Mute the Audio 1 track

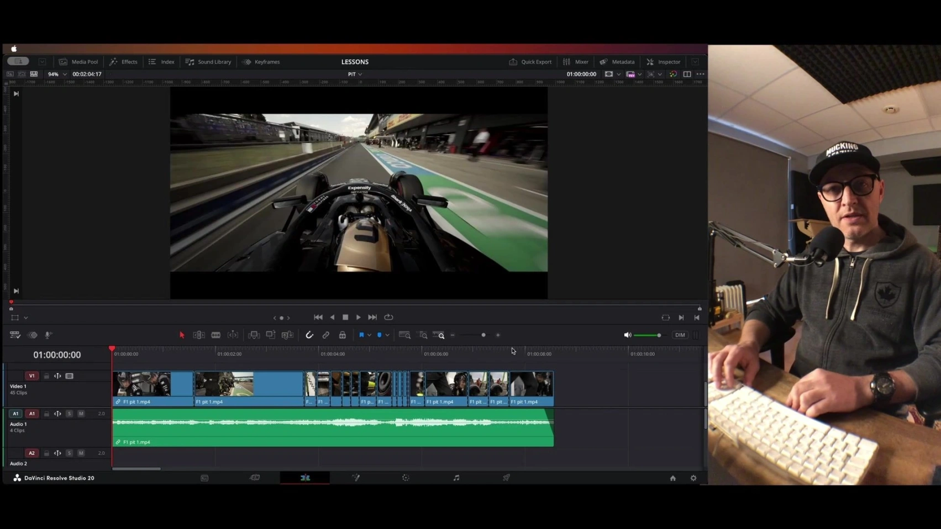(81, 414)
